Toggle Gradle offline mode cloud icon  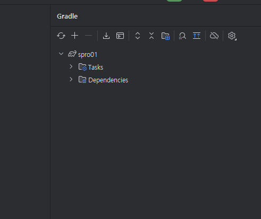tap(214, 36)
